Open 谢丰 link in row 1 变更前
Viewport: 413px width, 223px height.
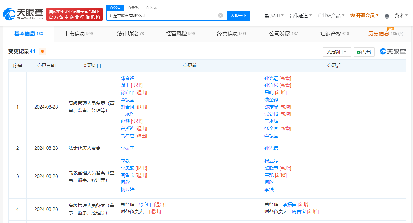(x=125, y=85)
